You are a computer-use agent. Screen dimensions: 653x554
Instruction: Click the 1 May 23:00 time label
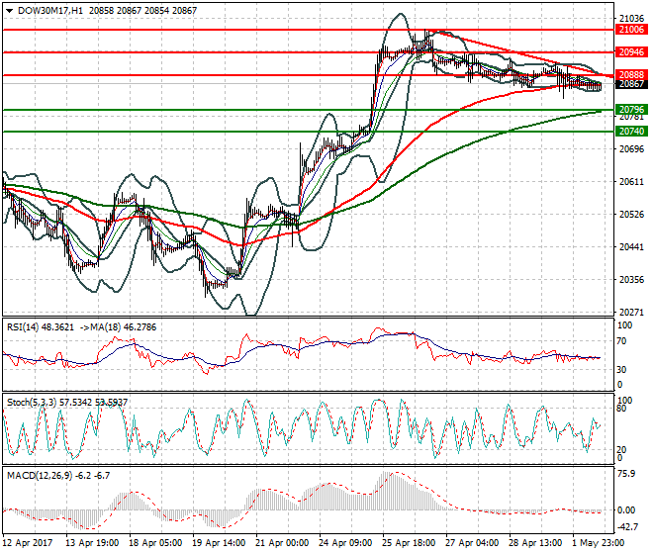coord(599,543)
